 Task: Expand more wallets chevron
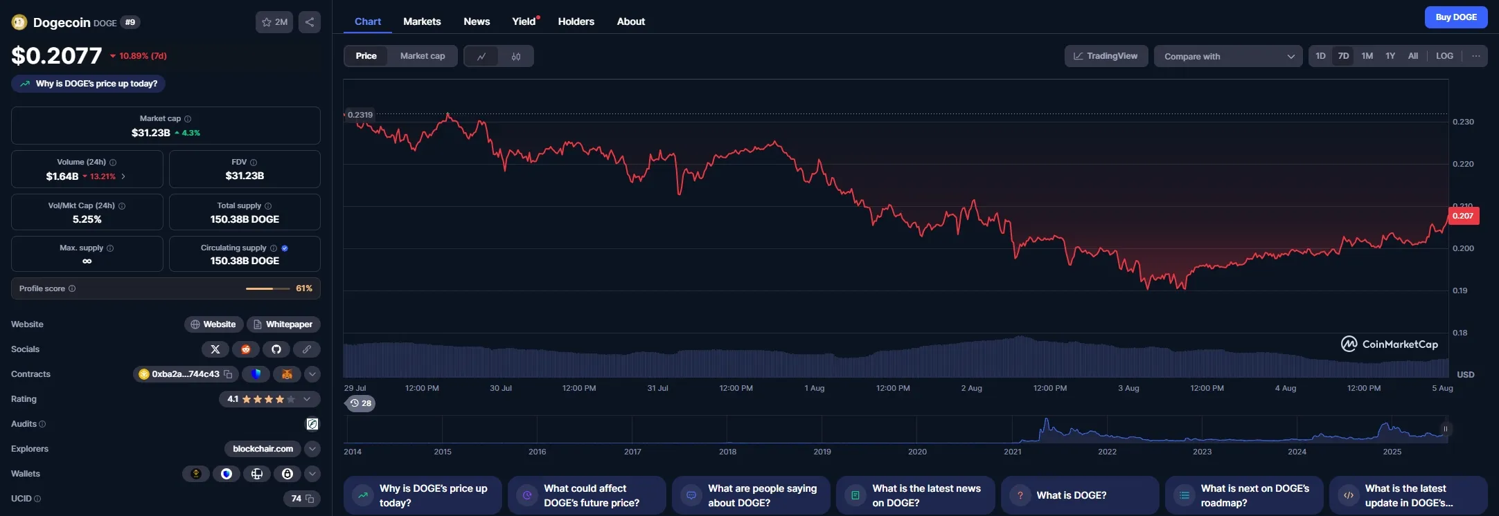312,474
